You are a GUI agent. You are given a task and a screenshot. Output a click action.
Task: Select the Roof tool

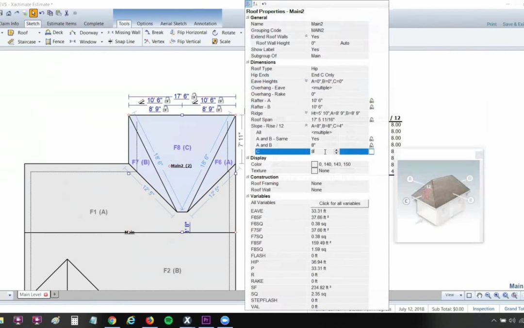click(x=19, y=33)
